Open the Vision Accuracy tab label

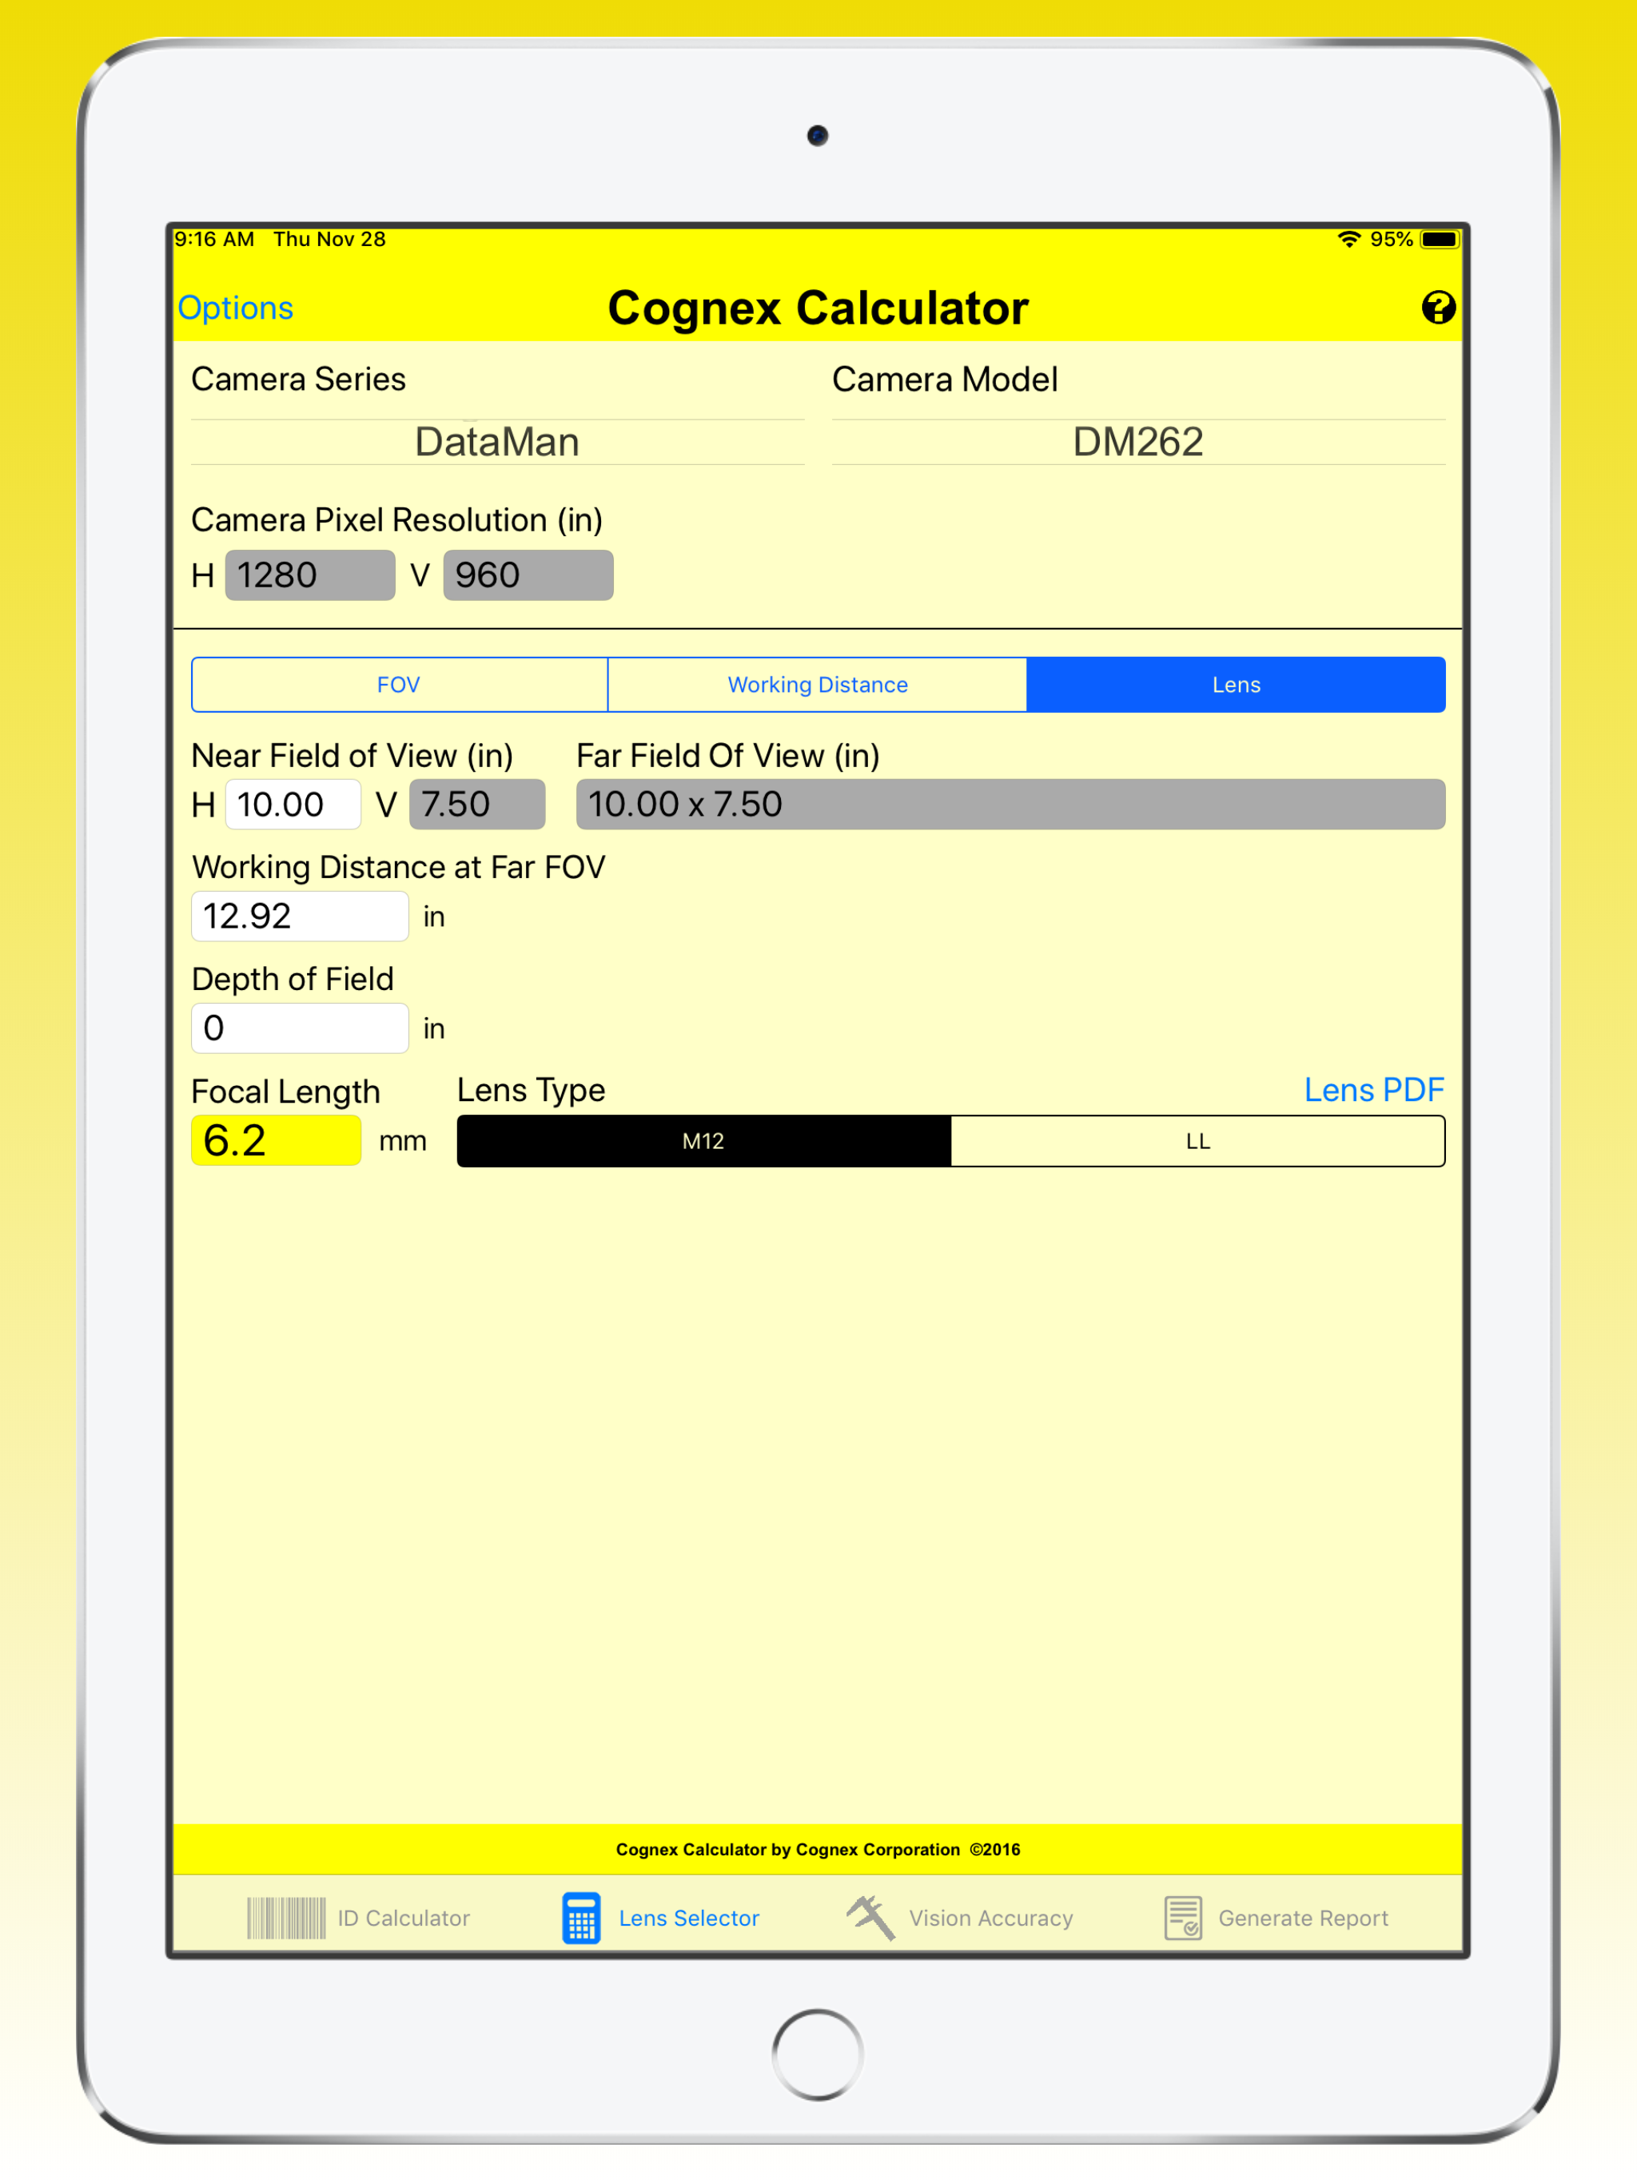coord(991,1918)
